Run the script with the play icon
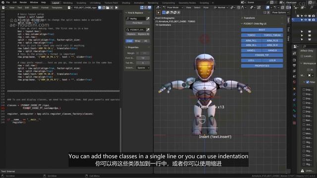317x178 pixels. pos(116,8)
